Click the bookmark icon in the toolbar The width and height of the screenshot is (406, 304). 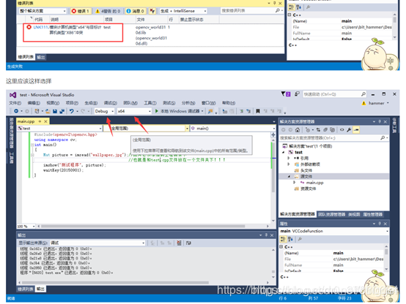(x=258, y=111)
